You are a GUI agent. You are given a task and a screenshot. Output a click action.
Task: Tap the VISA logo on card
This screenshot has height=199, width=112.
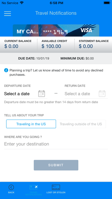click(86, 30)
